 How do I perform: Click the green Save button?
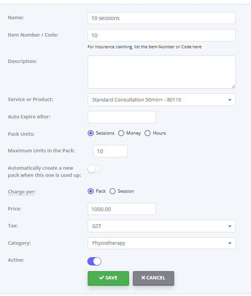(x=108, y=278)
